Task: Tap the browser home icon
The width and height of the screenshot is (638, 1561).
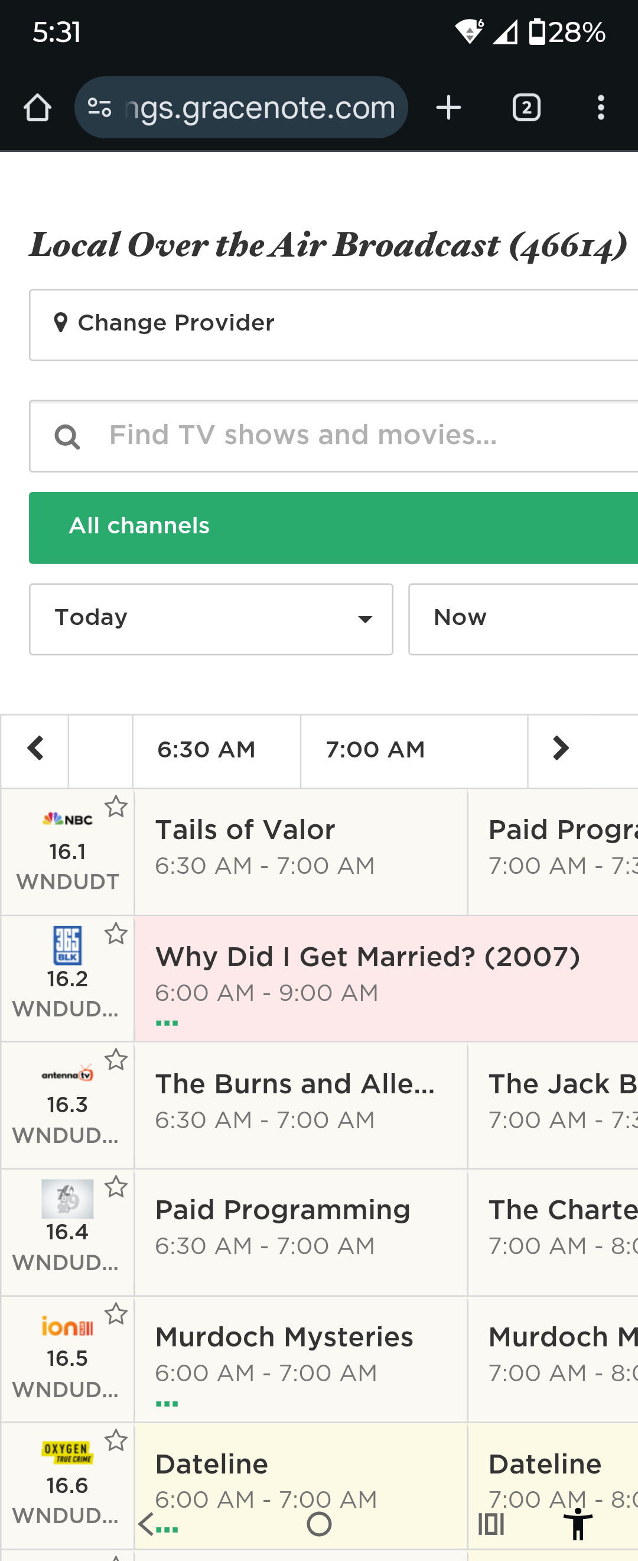Action: 38,108
